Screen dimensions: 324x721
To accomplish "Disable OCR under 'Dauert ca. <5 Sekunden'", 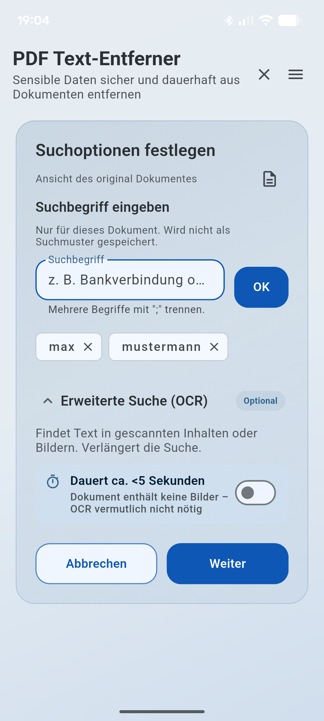I will (255, 493).
